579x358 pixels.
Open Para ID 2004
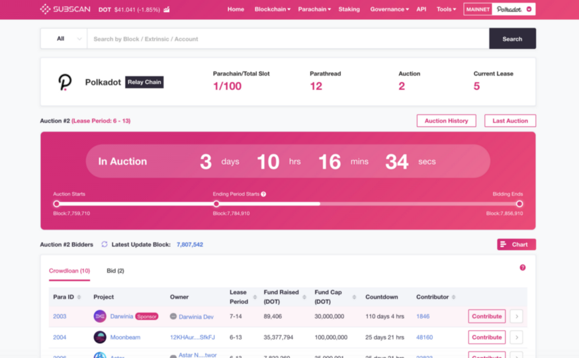60,337
